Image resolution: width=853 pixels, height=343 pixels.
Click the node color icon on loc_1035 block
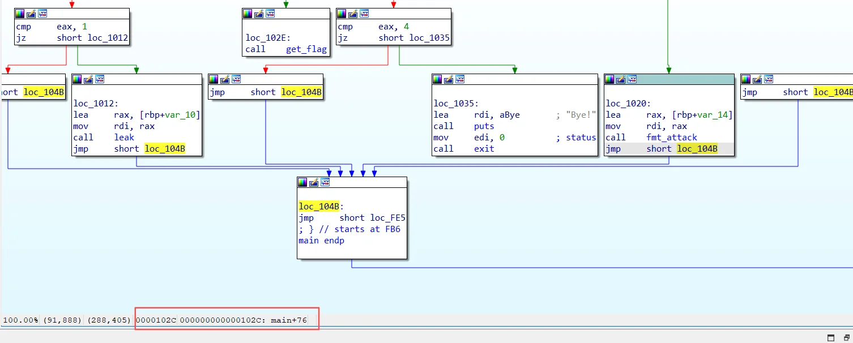[437, 79]
